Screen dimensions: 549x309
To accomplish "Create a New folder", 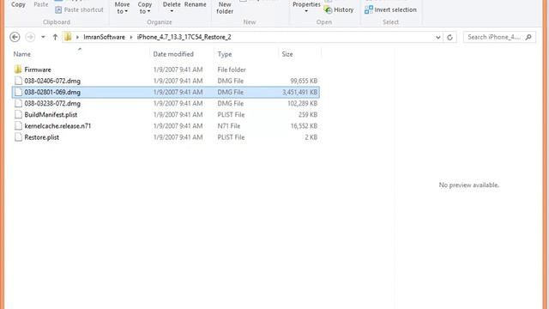I will (x=225, y=8).
